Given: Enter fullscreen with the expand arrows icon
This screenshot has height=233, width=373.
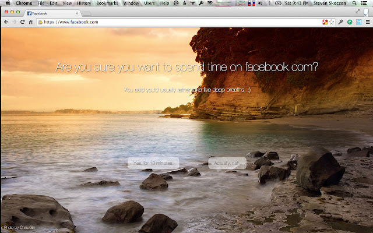Looking at the screenshot, I should click(x=358, y=11).
